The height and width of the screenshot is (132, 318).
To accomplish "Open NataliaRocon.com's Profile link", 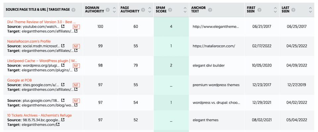I will (x=29, y=41).
